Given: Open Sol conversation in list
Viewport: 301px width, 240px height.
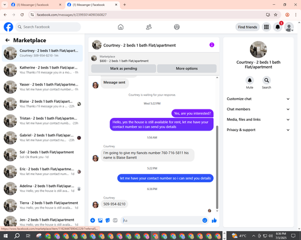Looking at the screenshot, I should click(42, 155).
